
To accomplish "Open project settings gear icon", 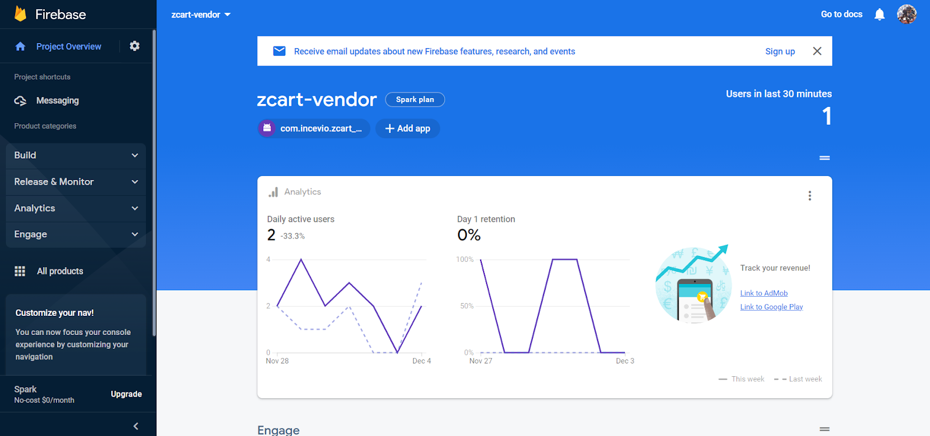I will point(135,46).
